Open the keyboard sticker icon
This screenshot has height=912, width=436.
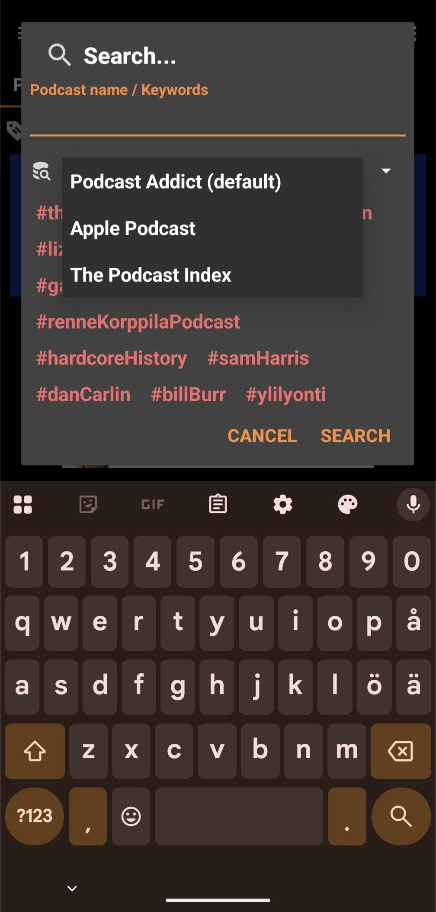point(88,504)
